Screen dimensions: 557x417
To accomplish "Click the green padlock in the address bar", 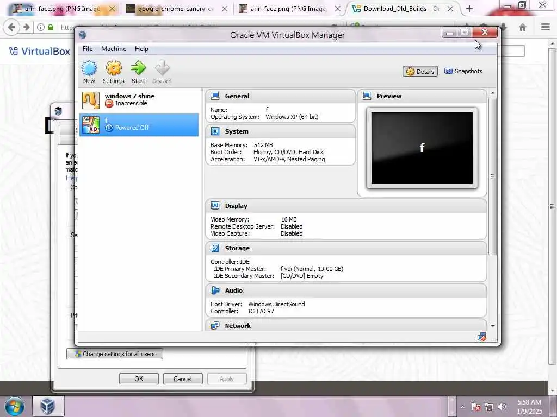I will coord(51,27).
